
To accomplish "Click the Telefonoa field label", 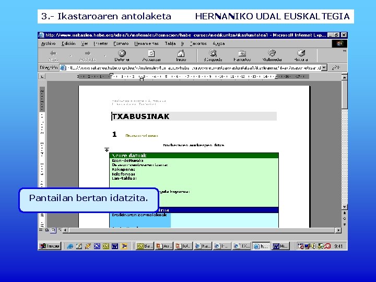I will [123, 174].
